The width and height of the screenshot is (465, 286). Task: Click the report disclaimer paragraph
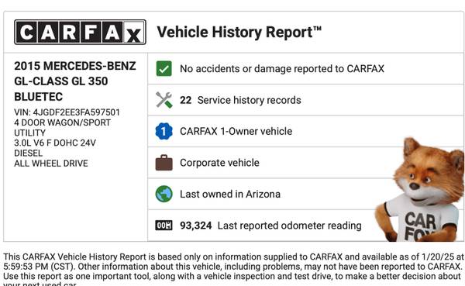233,269
